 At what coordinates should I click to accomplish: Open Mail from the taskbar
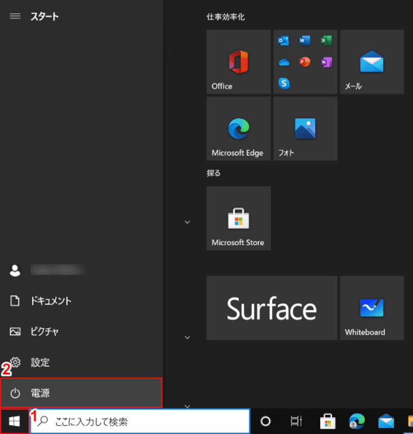pyautogui.click(x=386, y=422)
